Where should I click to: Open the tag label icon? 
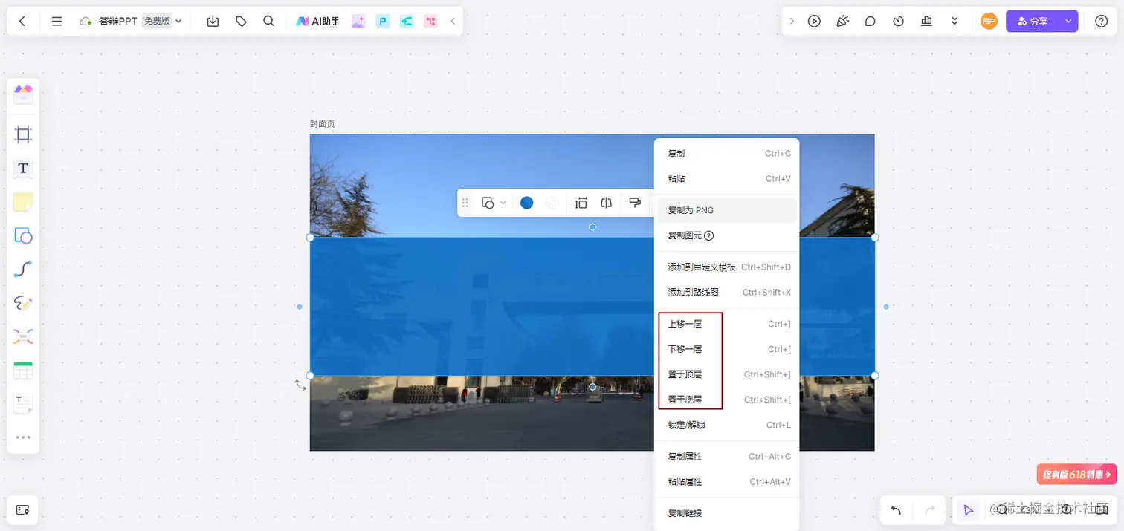(x=241, y=22)
